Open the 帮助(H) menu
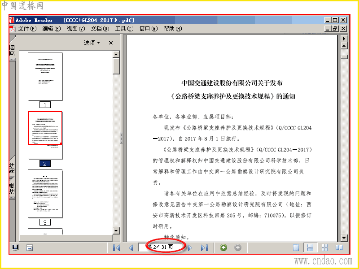The image size is (359, 269). [173, 29]
